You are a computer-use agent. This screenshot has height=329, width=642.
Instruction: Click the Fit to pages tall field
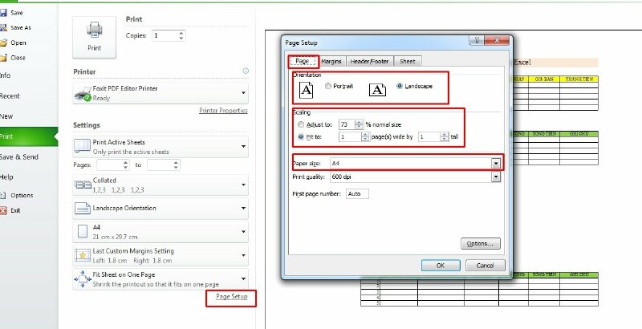(429, 136)
